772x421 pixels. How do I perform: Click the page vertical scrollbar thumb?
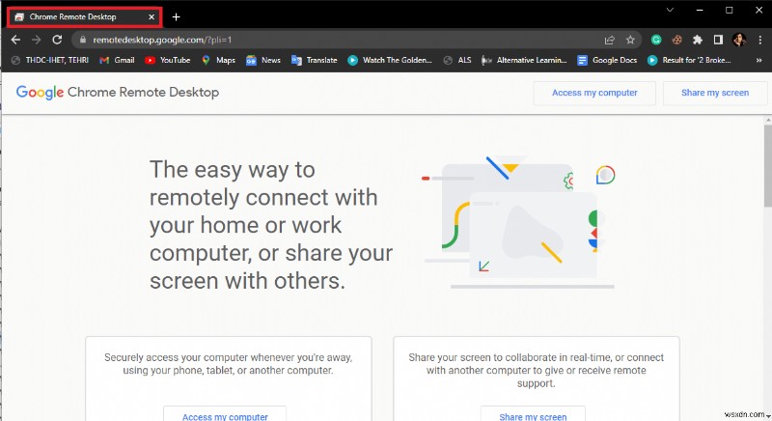(767, 167)
